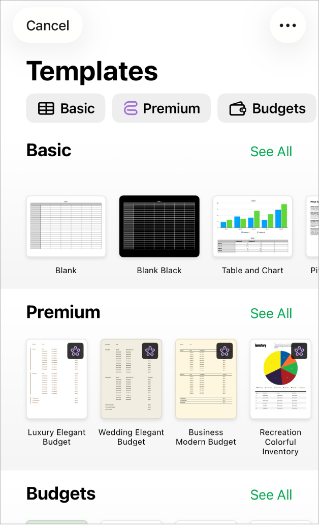See All Premium templates

click(x=271, y=313)
